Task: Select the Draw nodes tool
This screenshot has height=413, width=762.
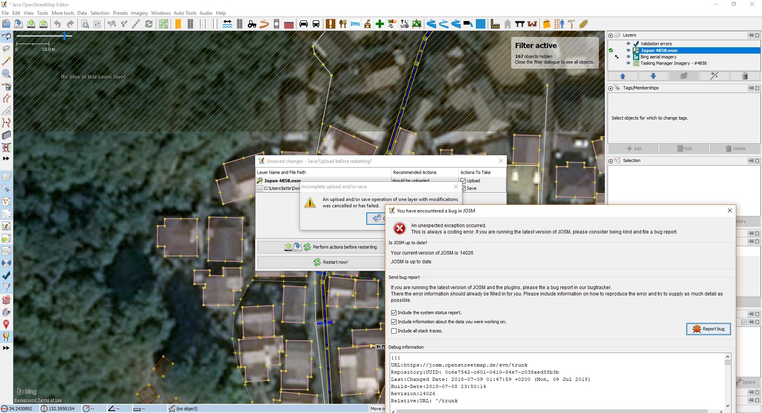Action: [6, 62]
